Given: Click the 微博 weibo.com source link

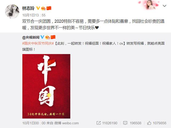Looking at the screenshot, I should 67,123.
